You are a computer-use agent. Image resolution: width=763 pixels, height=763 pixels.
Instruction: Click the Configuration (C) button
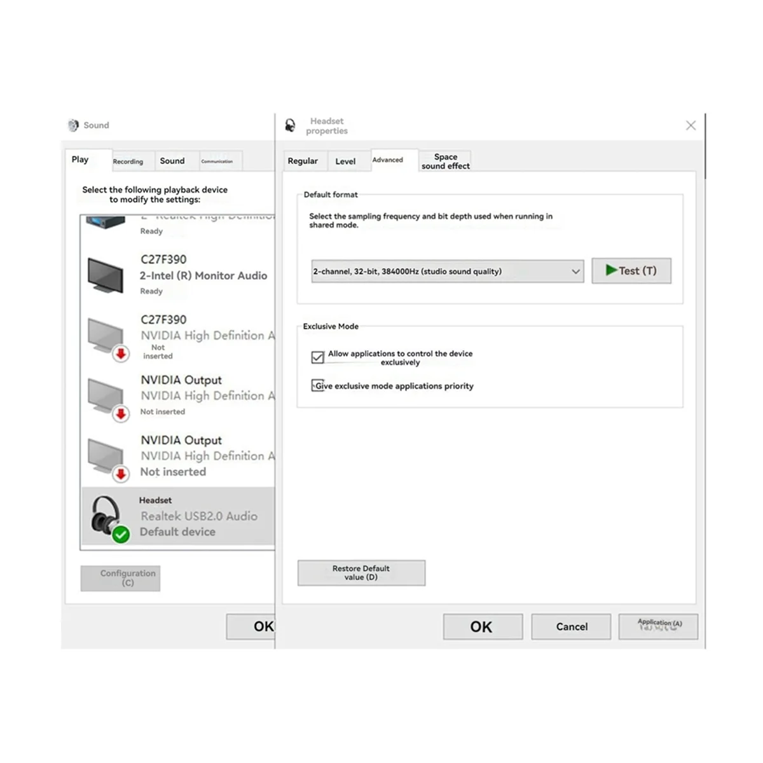coord(120,579)
